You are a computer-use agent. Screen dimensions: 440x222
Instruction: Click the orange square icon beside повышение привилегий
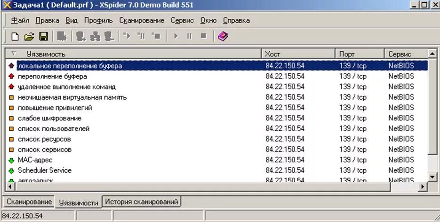click(11, 108)
